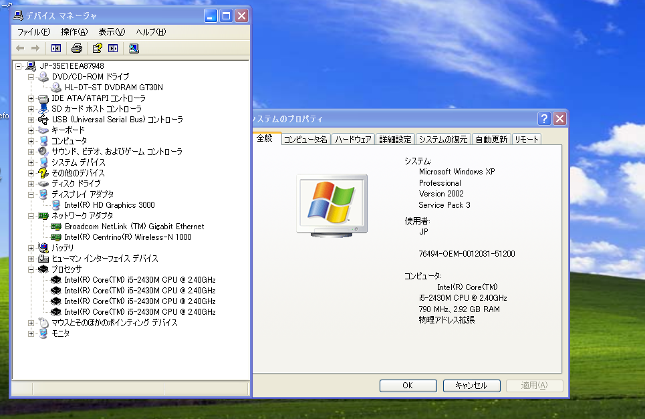Switch to the 詳細設定 tab
Image resolution: width=645 pixels, height=419 pixels.
(395, 140)
